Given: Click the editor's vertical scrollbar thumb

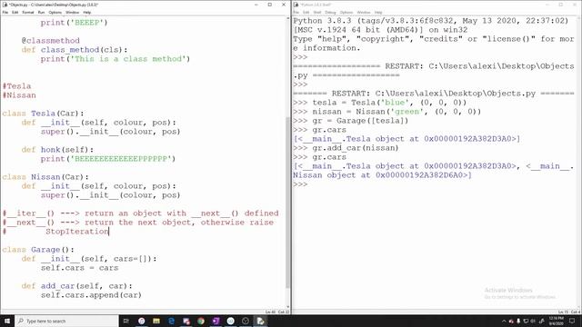Looking at the screenshot, I should [x=287, y=202].
